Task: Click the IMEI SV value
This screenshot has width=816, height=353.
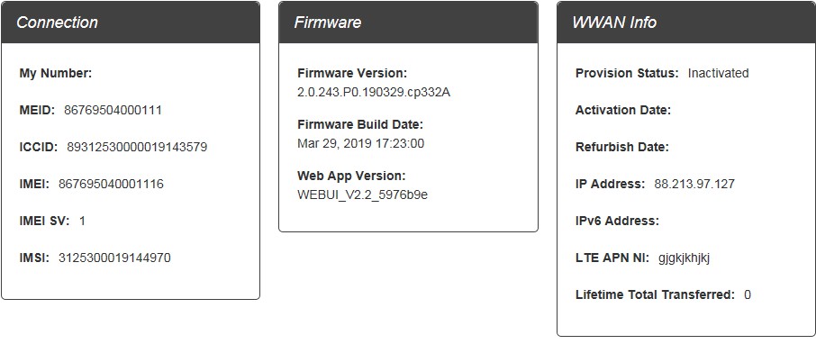Action: point(82,222)
